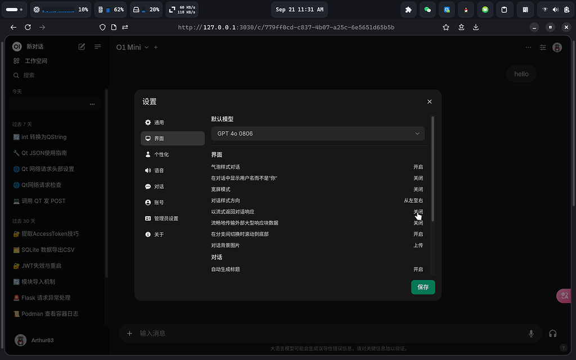The width and height of the screenshot is (576, 360).
Task: Close the settings dialog with the X
Action: (429, 102)
